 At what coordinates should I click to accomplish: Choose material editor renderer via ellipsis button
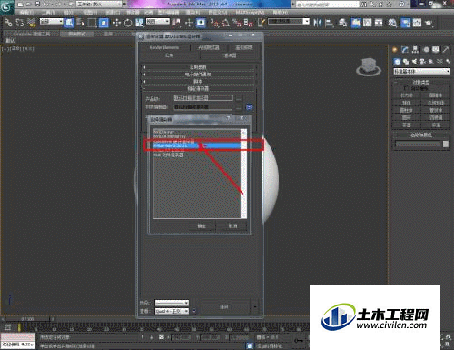pos(239,107)
